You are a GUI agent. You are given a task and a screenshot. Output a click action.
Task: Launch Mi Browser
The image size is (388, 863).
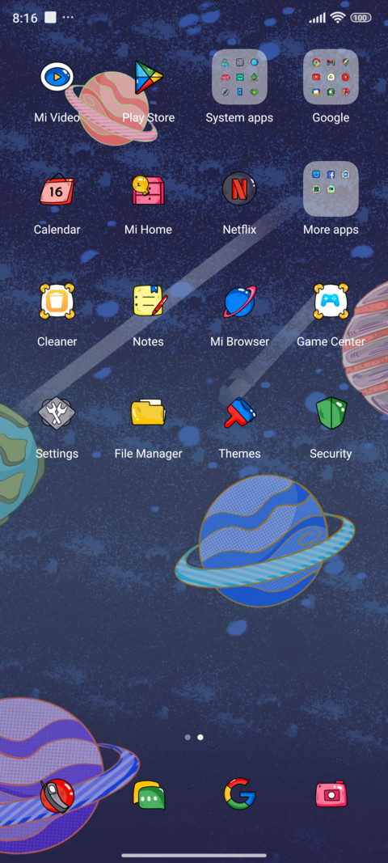239,302
